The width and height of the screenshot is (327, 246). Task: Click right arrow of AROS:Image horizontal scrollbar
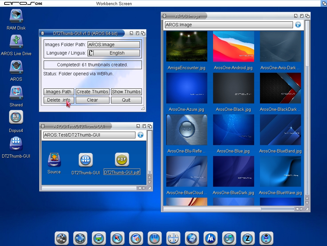coord(302,209)
